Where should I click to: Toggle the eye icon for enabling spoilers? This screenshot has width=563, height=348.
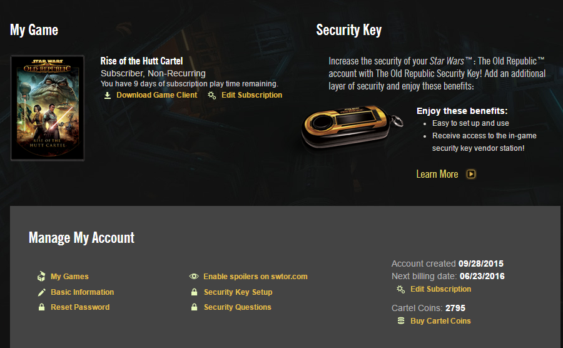[x=194, y=277]
